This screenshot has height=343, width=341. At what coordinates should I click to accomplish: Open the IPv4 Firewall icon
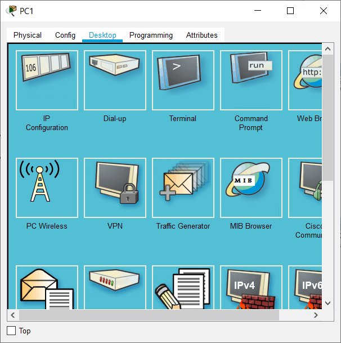[251, 288]
